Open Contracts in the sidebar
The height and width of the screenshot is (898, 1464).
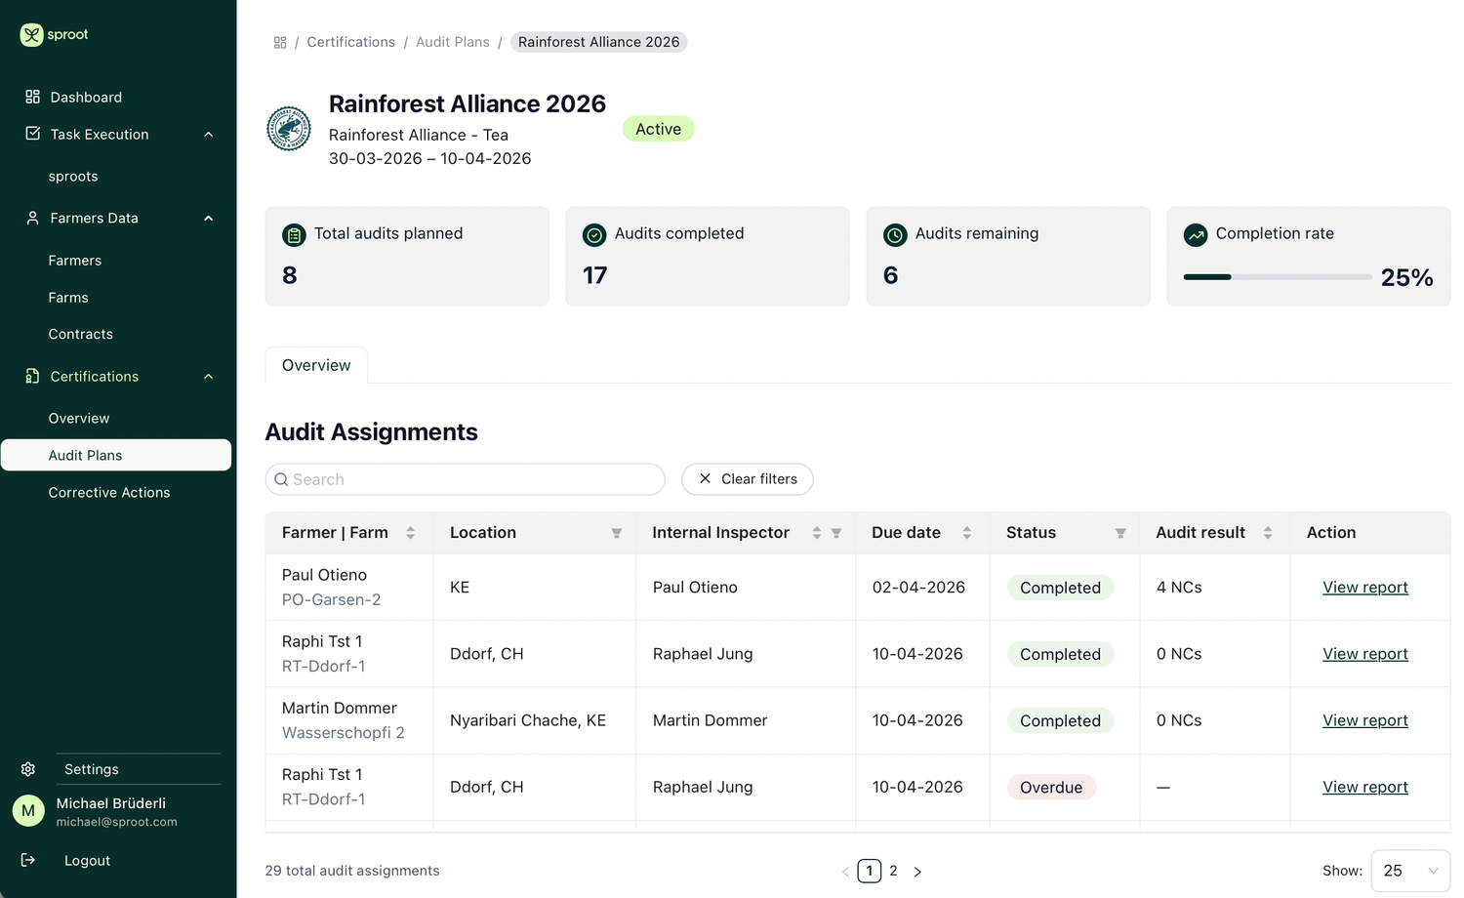(x=81, y=334)
